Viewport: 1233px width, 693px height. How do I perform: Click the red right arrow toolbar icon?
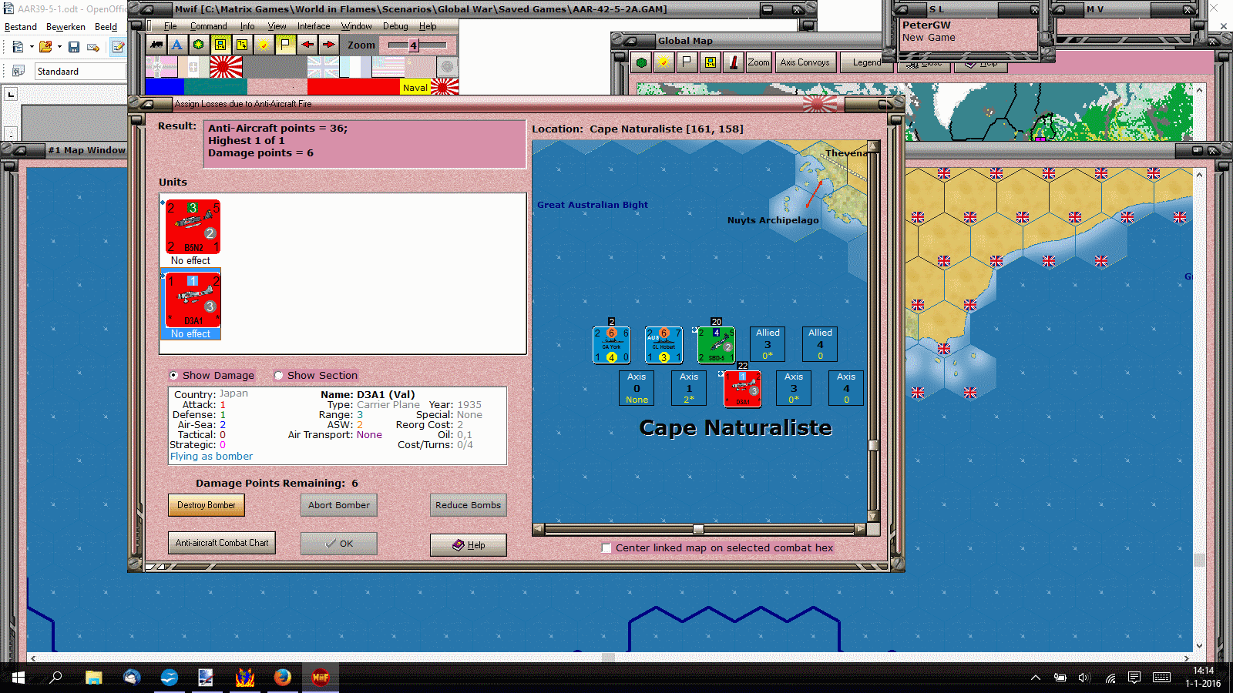tap(328, 45)
